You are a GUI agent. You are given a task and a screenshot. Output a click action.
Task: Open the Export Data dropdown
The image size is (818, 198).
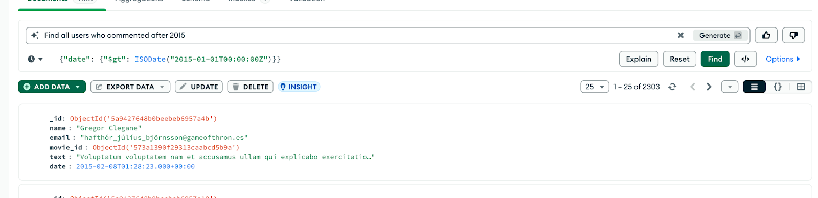(x=130, y=87)
